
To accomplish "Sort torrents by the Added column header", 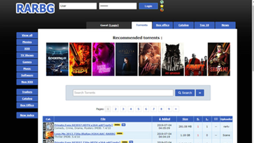I will tap(164, 119).
